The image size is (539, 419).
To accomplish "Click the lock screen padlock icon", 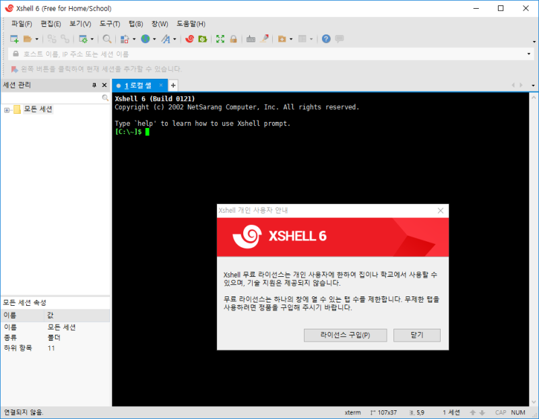I will (x=233, y=39).
